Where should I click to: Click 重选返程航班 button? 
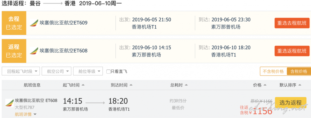tap(292, 51)
